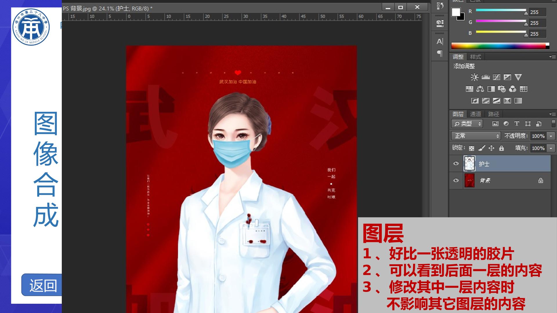Viewport: 557px width, 313px height.
Task: Add a Brightness/Contrast adjustment
Action: [x=475, y=77]
